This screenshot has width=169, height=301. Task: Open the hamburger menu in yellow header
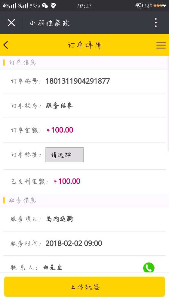(x=161, y=45)
